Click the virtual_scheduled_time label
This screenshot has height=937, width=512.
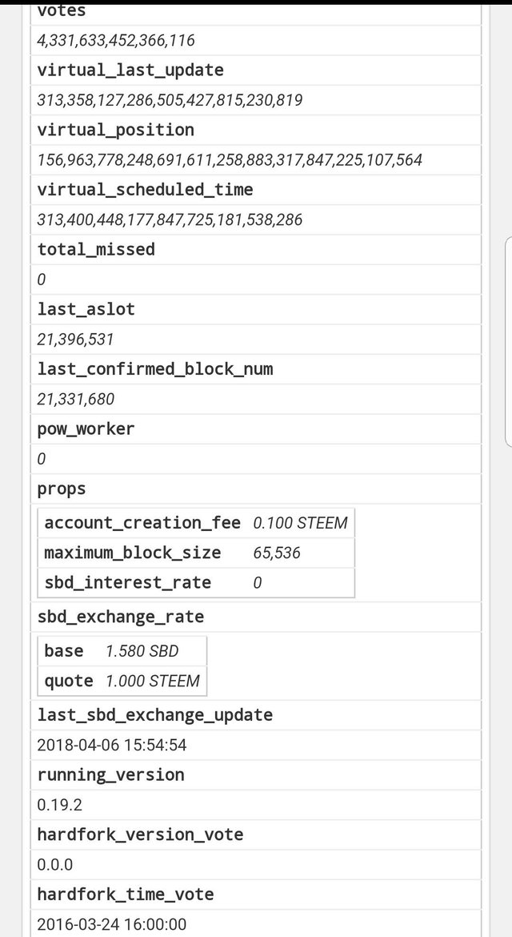(x=145, y=190)
